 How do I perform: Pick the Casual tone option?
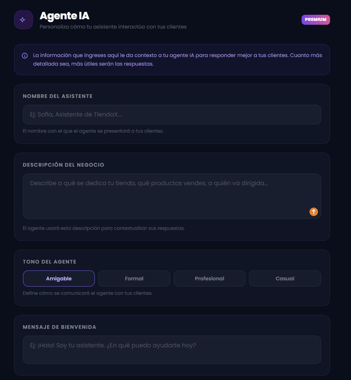285,279
